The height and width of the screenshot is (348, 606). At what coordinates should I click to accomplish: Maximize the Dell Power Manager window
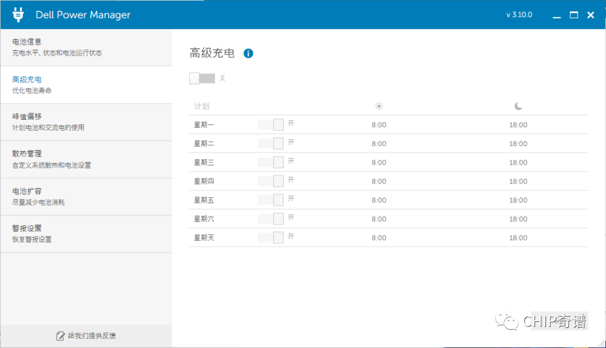(x=574, y=15)
